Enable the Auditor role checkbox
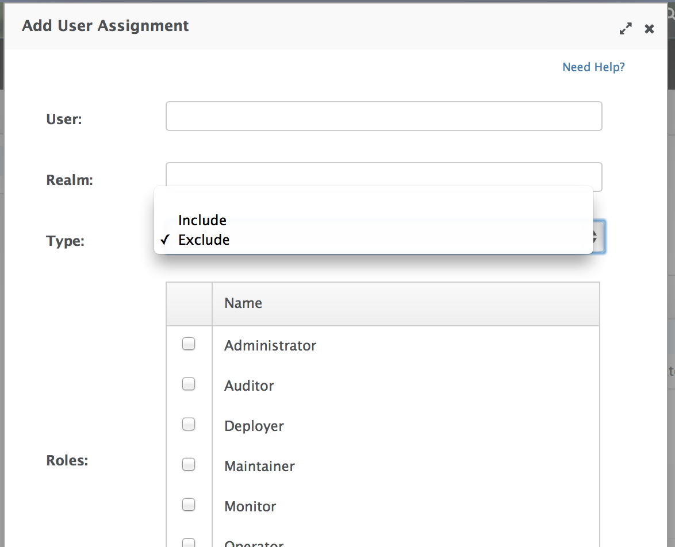This screenshot has width=675, height=547. coord(189,384)
